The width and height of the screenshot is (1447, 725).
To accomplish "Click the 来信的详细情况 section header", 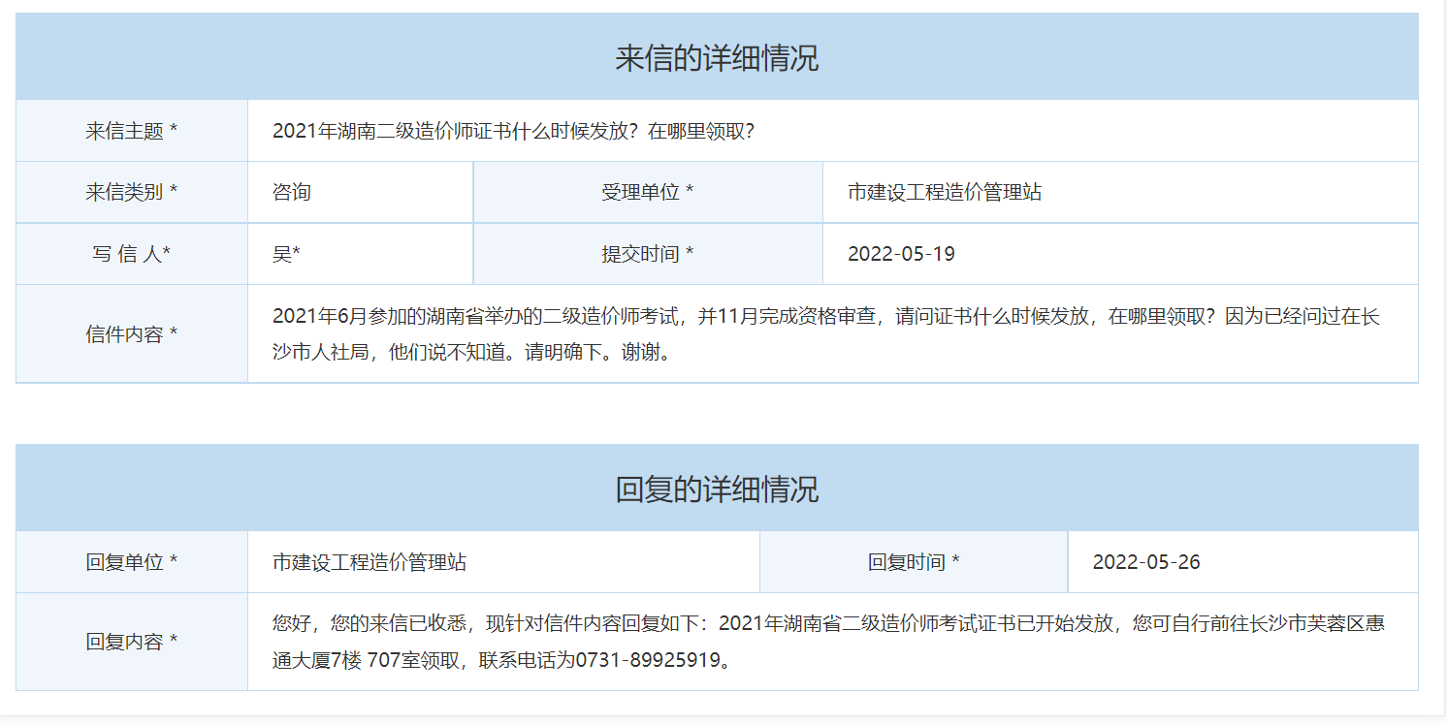I will (717, 58).
